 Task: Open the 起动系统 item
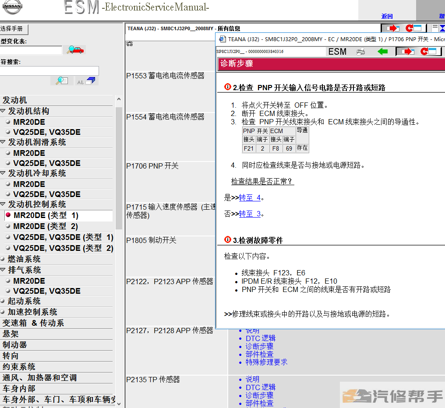pos(24,301)
